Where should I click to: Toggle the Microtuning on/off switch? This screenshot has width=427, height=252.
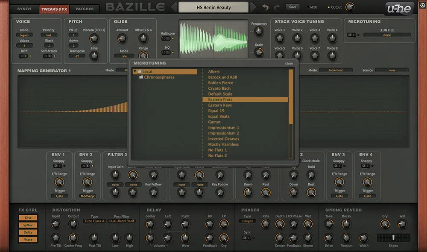click(351, 35)
